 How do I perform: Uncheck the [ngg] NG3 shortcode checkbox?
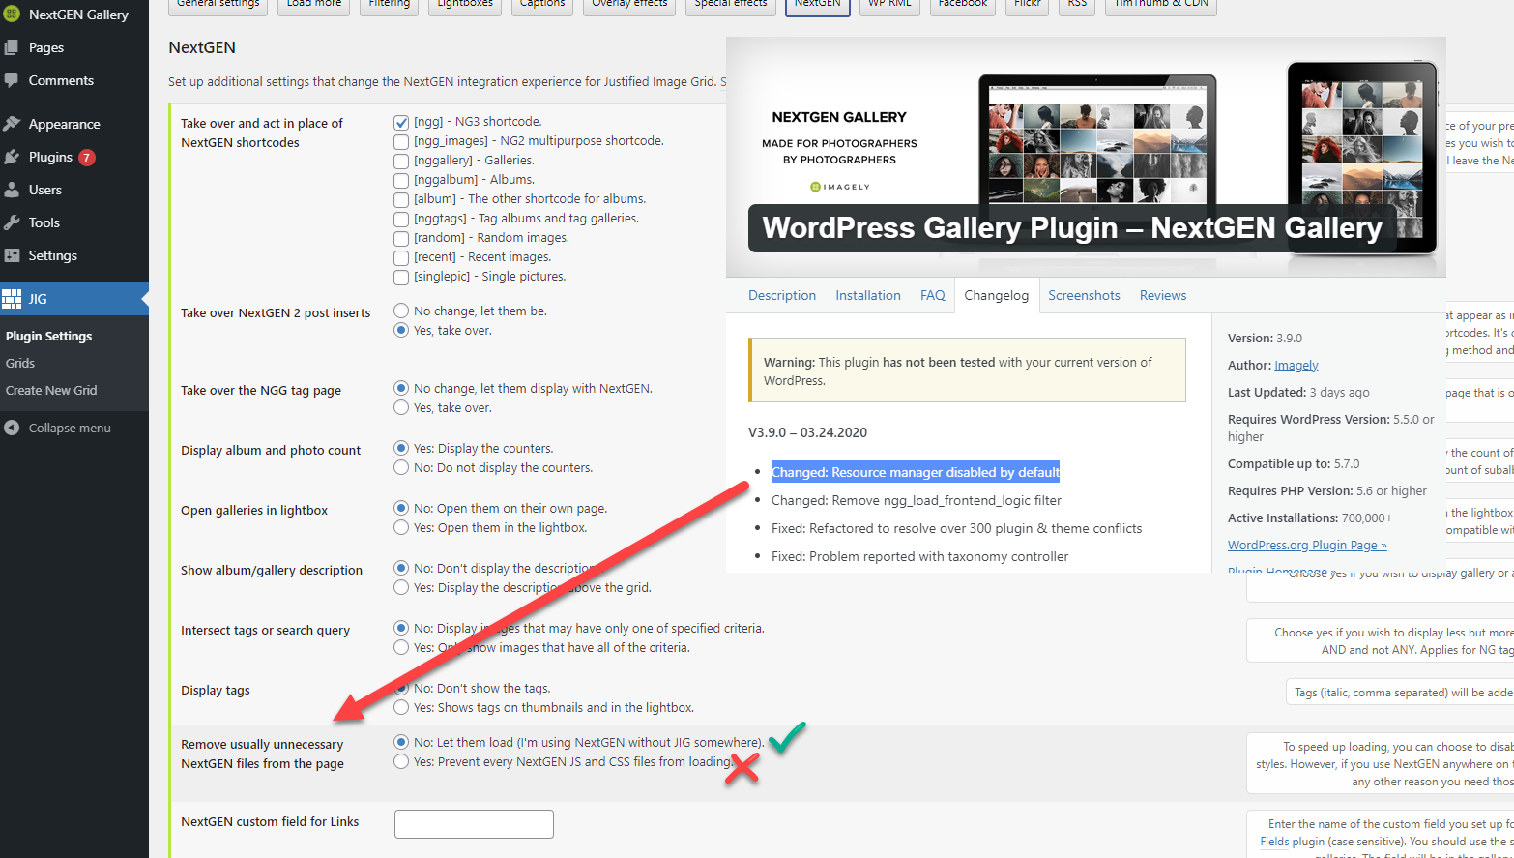[401, 123]
